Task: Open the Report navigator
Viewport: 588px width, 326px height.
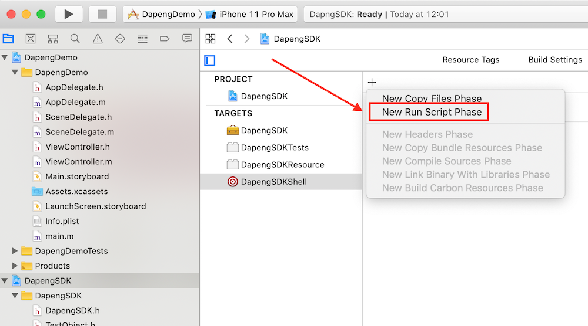Action: click(187, 39)
